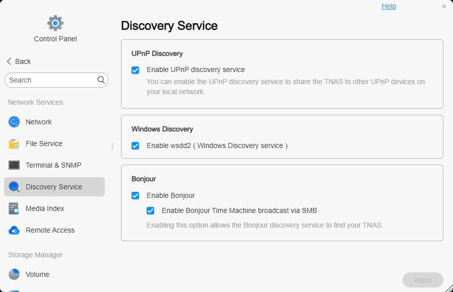Image resolution: width=453 pixels, height=292 pixels.
Task: Click the Discovery Service magnifier icon
Action: coord(14,187)
